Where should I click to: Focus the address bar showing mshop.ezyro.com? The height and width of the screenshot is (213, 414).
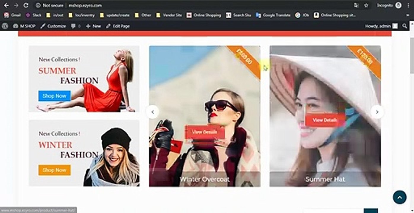[85, 5]
